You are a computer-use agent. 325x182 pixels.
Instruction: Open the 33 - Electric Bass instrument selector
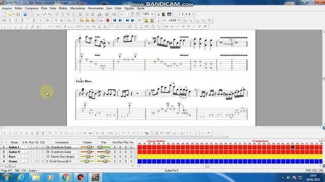click(x=62, y=157)
